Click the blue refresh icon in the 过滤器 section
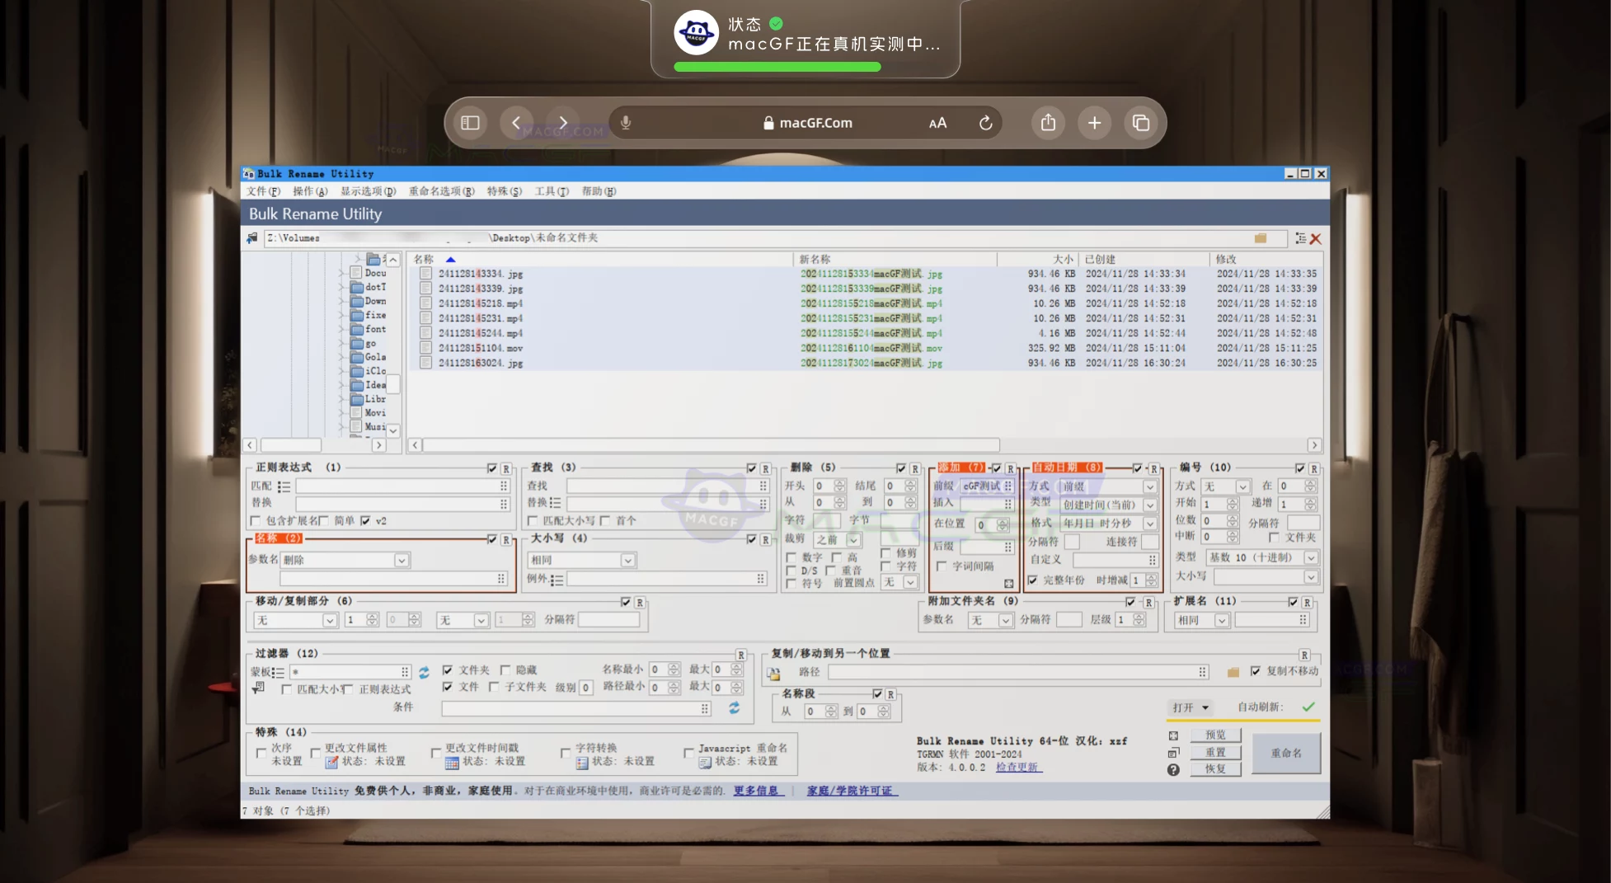 point(425,673)
